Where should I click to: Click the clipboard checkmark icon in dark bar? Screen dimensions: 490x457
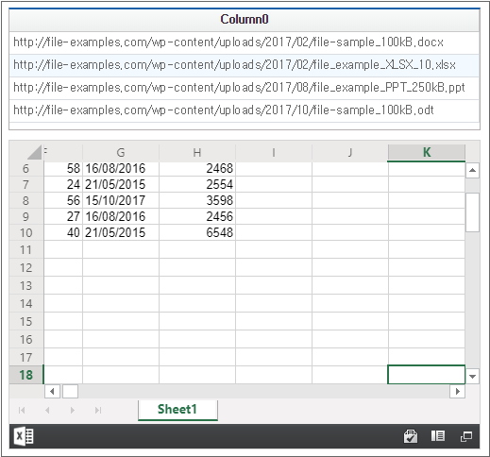[x=411, y=436]
